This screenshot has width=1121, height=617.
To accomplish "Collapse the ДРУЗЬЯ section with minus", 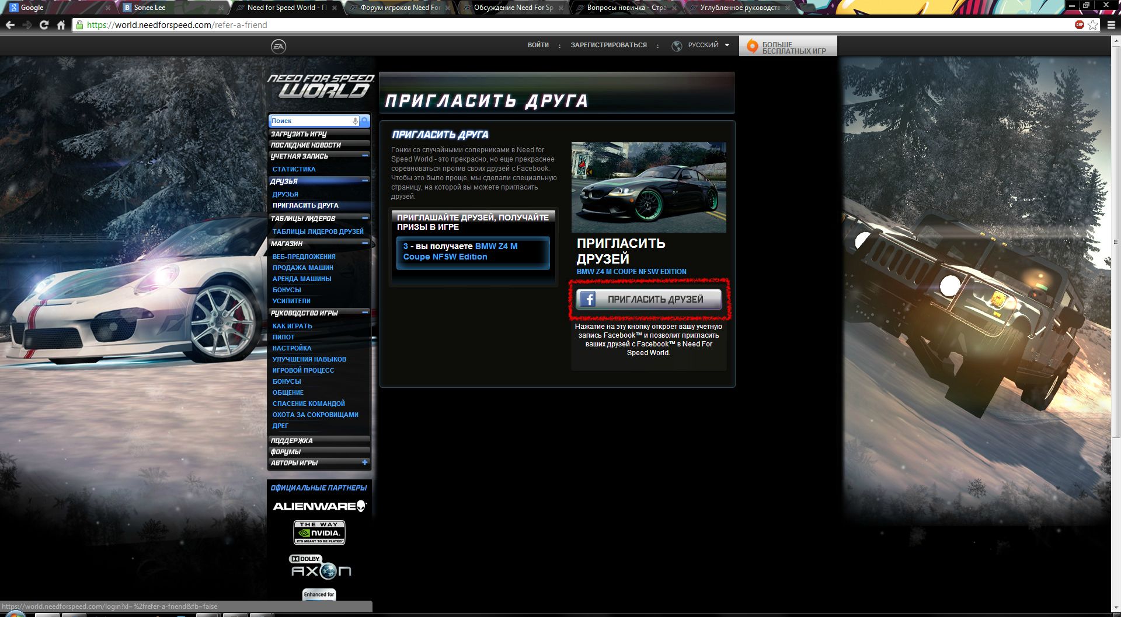I will click(365, 180).
